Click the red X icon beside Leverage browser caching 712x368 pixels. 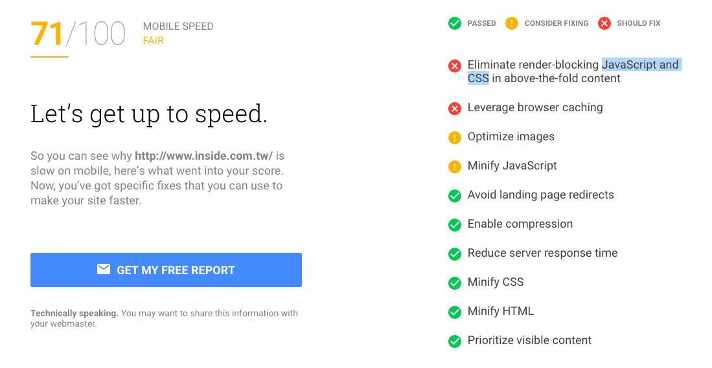click(x=455, y=108)
